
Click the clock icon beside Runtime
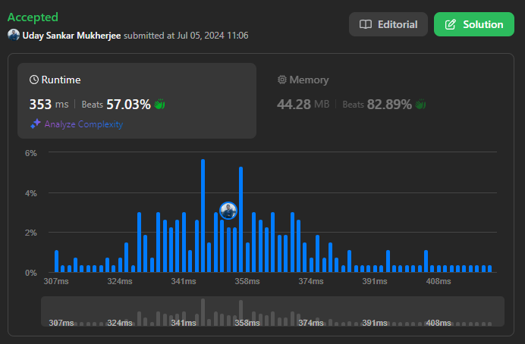click(x=34, y=80)
